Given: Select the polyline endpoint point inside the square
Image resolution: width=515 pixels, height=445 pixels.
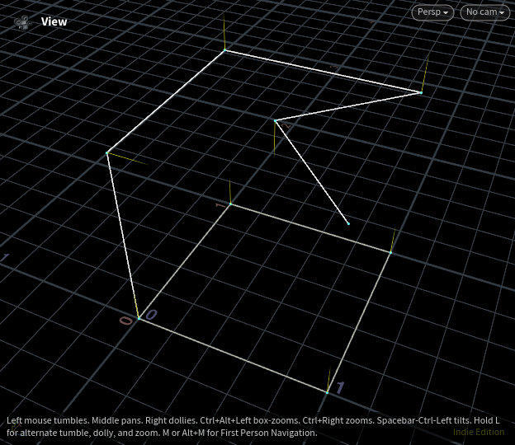Looking at the screenshot, I should pyautogui.click(x=348, y=224).
